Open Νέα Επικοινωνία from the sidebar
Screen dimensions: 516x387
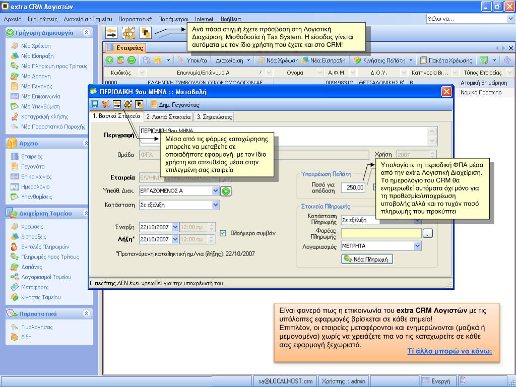click(40, 96)
